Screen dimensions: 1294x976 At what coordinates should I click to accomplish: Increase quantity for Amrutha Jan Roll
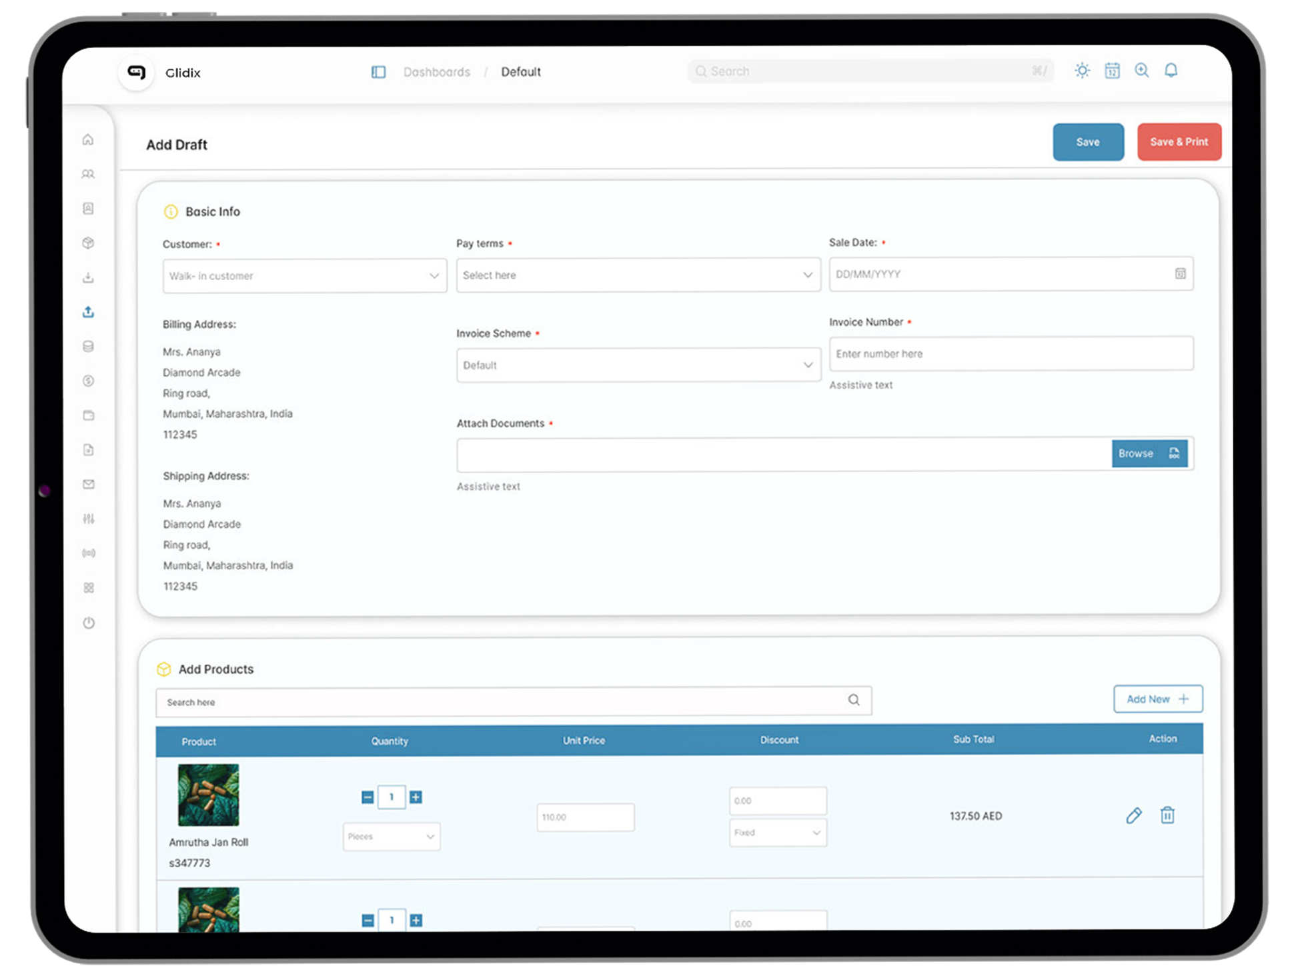[x=416, y=797]
